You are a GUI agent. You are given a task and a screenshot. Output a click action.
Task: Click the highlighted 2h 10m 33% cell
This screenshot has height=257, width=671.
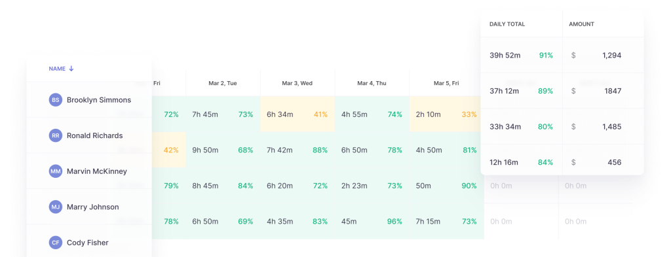coord(446,114)
